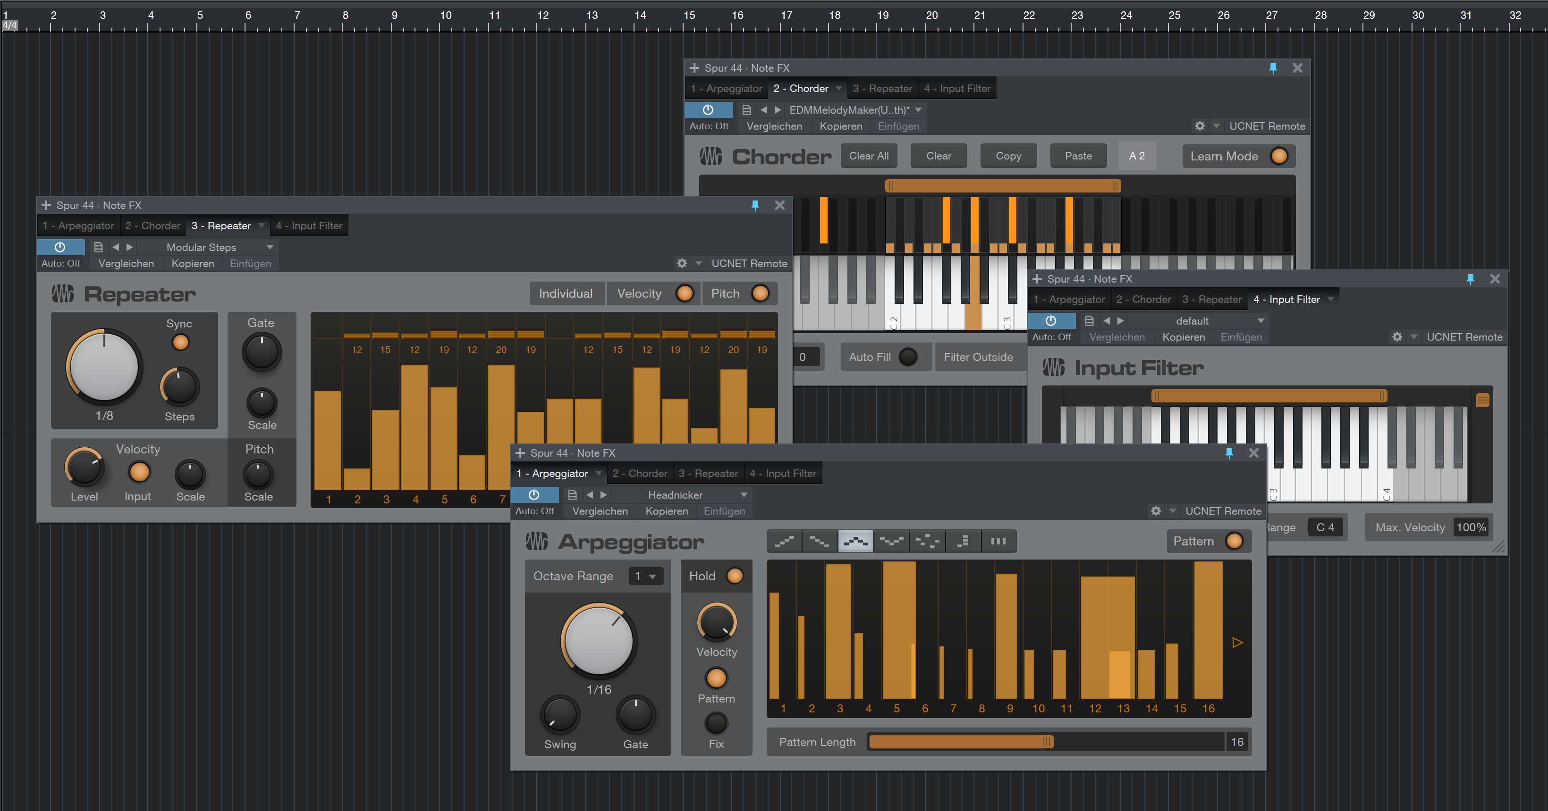Image resolution: width=1548 pixels, height=811 pixels.
Task: Toggle the Arpeggiator power bypass button
Action: (534, 495)
